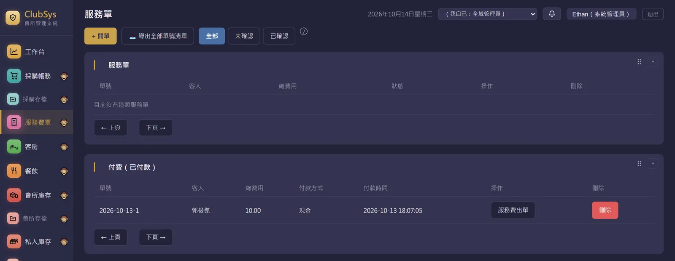Click the ClubSys shield logo icon
Screen dimensions: 675x261
13,18
